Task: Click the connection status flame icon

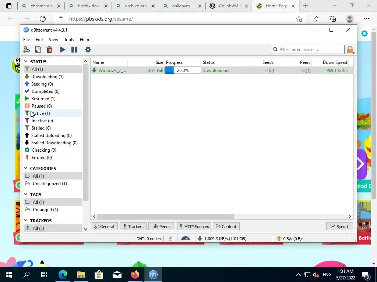Action: coord(170,238)
